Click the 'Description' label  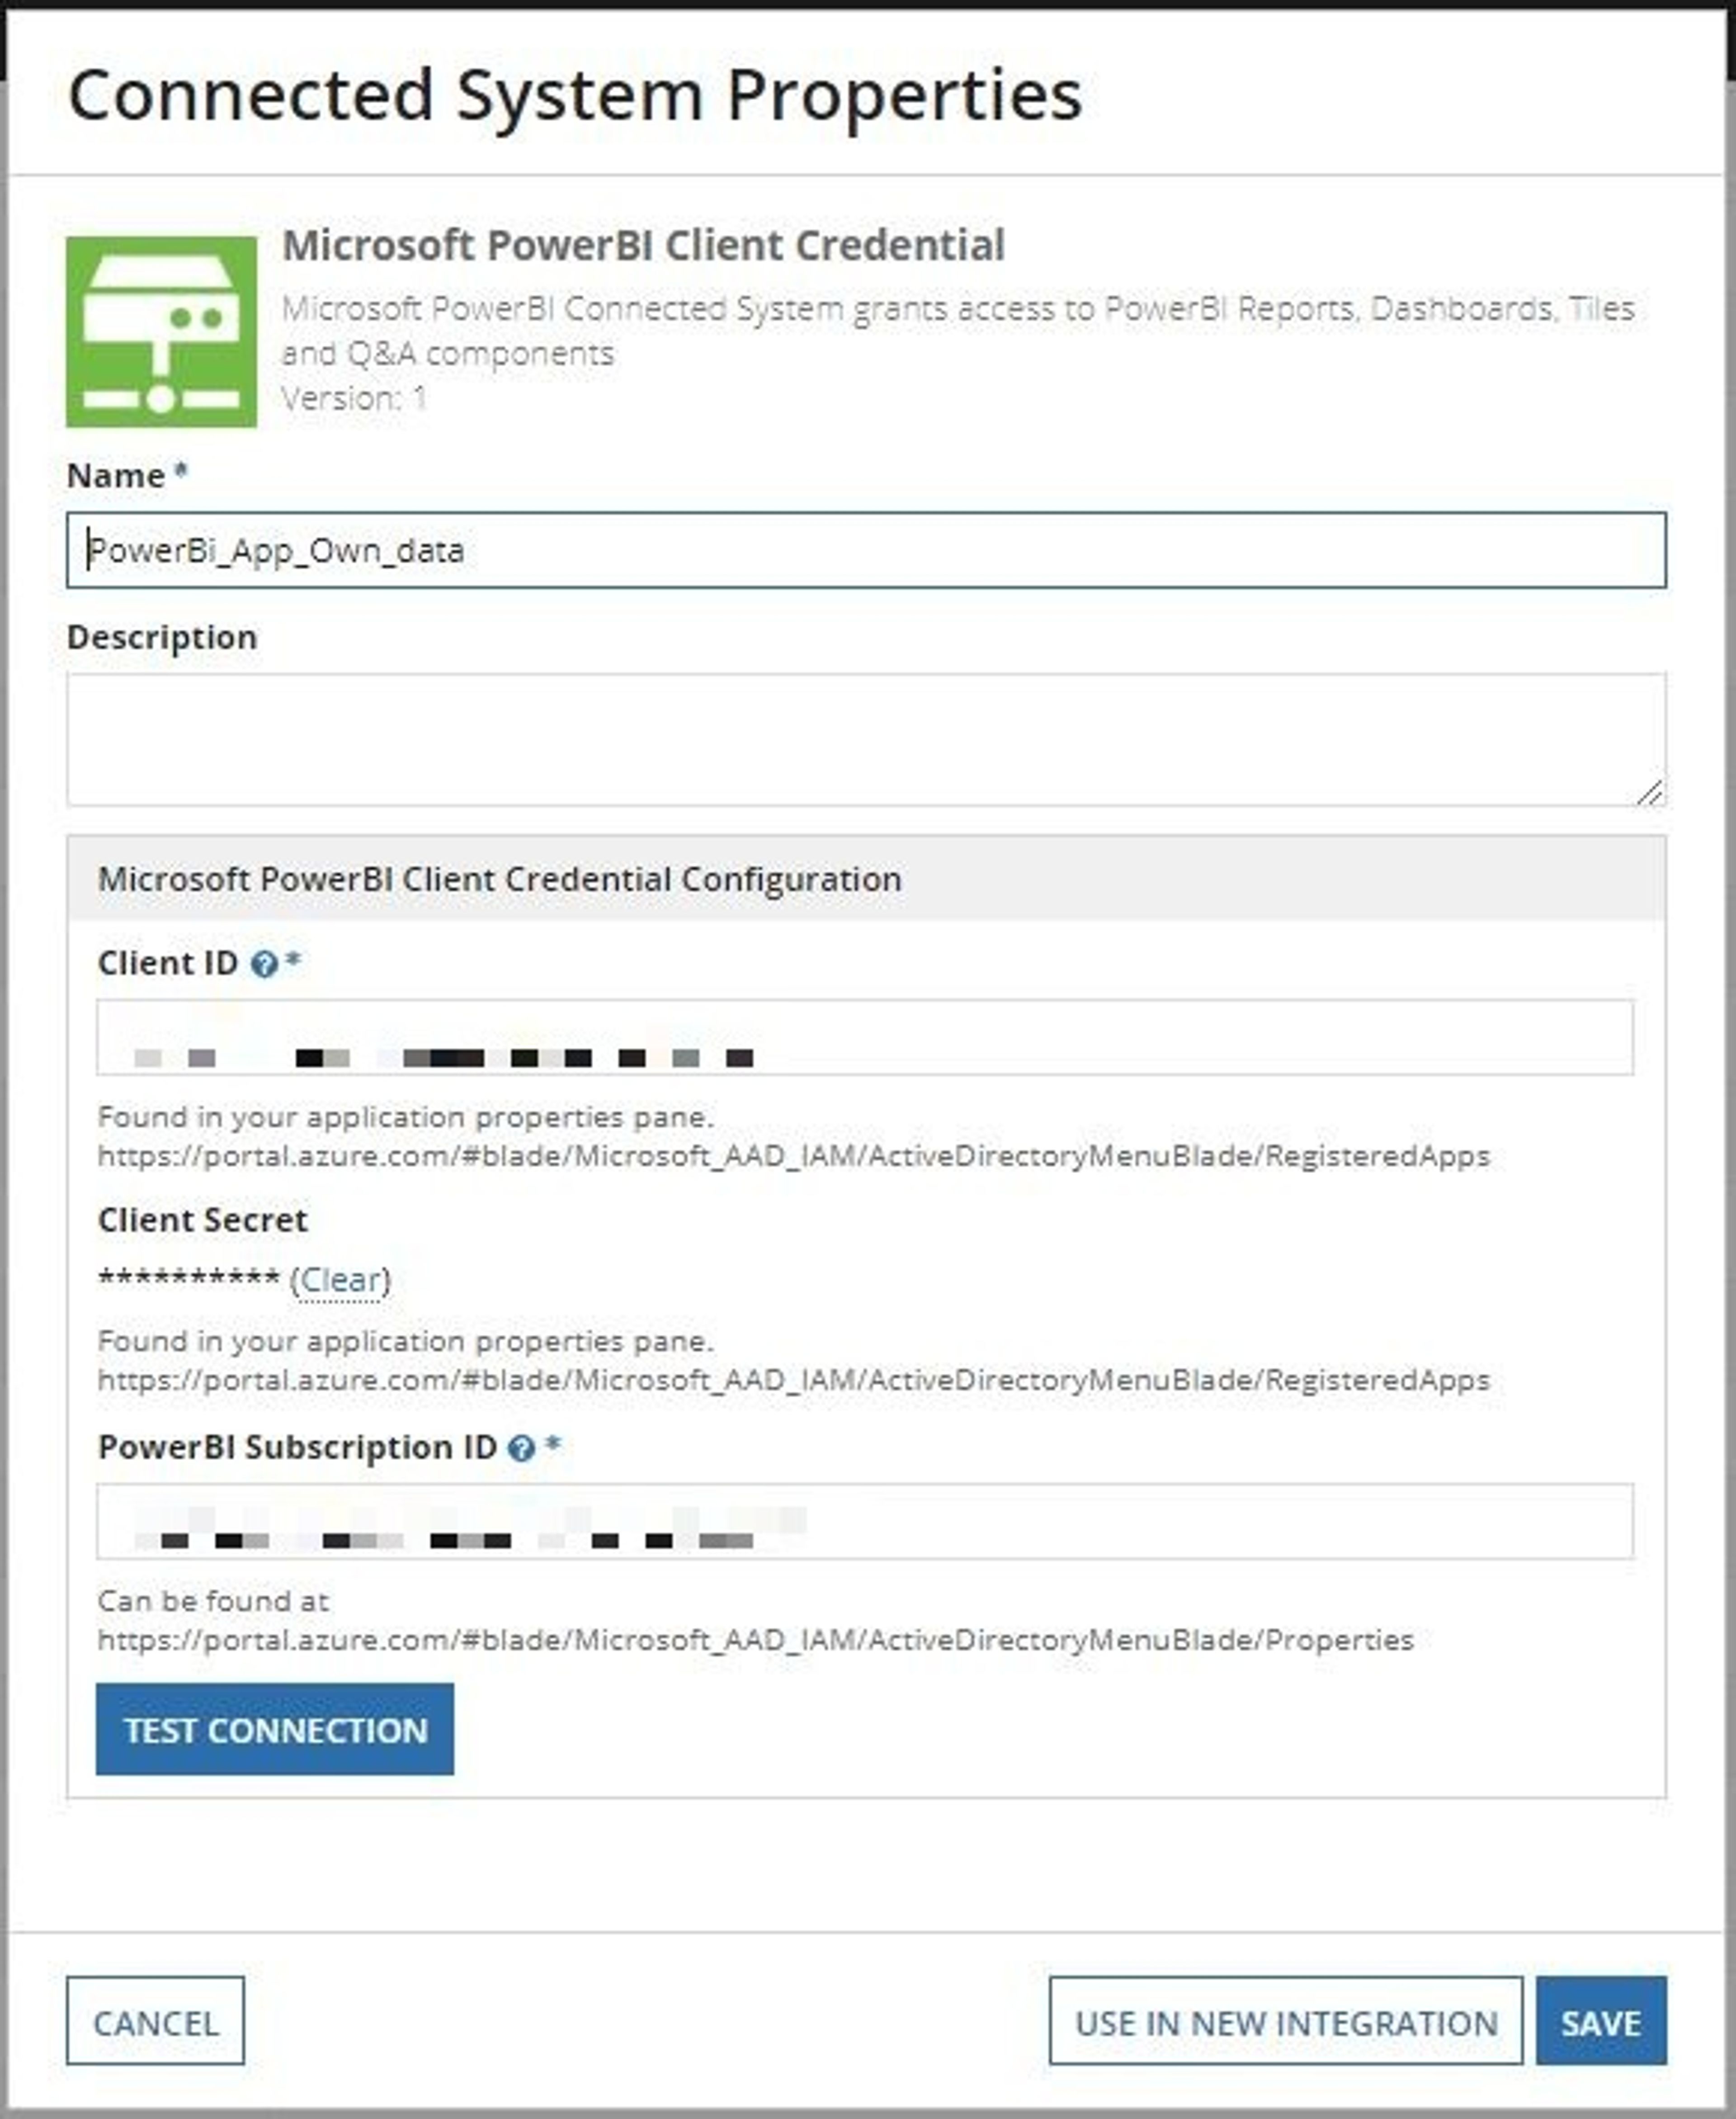(x=162, y=637)
